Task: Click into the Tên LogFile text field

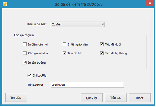Action: 87,85
